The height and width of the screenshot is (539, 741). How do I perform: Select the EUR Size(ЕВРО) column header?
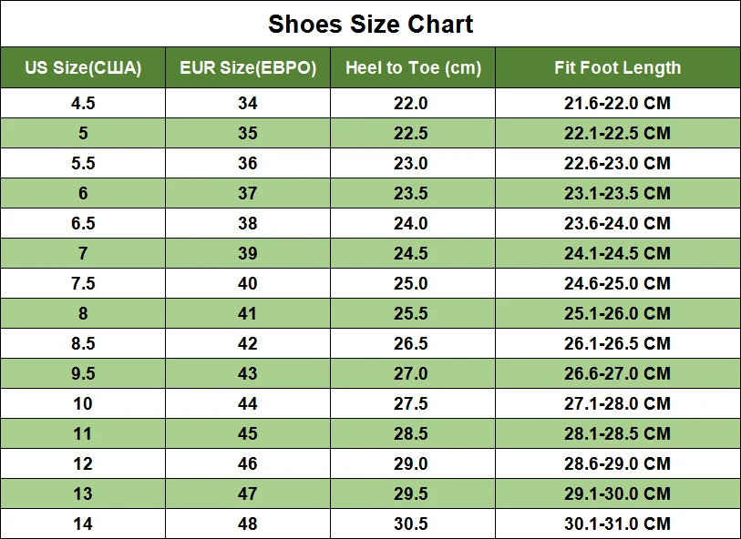248,68
